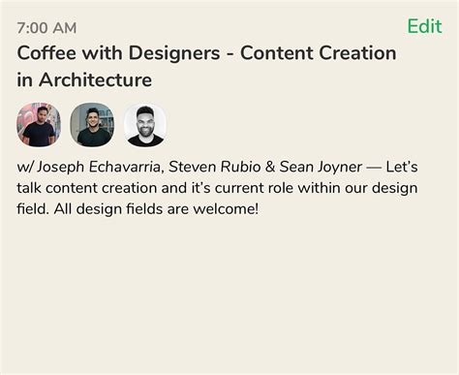Click the 7:00 AM event time
The height and width of the screenshot is (375, 459).
[x=46, y=28]
